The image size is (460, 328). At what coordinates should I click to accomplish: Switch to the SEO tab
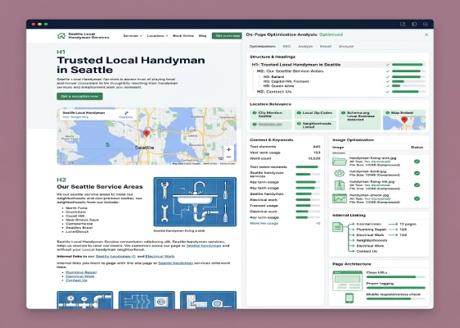[286, 47]
